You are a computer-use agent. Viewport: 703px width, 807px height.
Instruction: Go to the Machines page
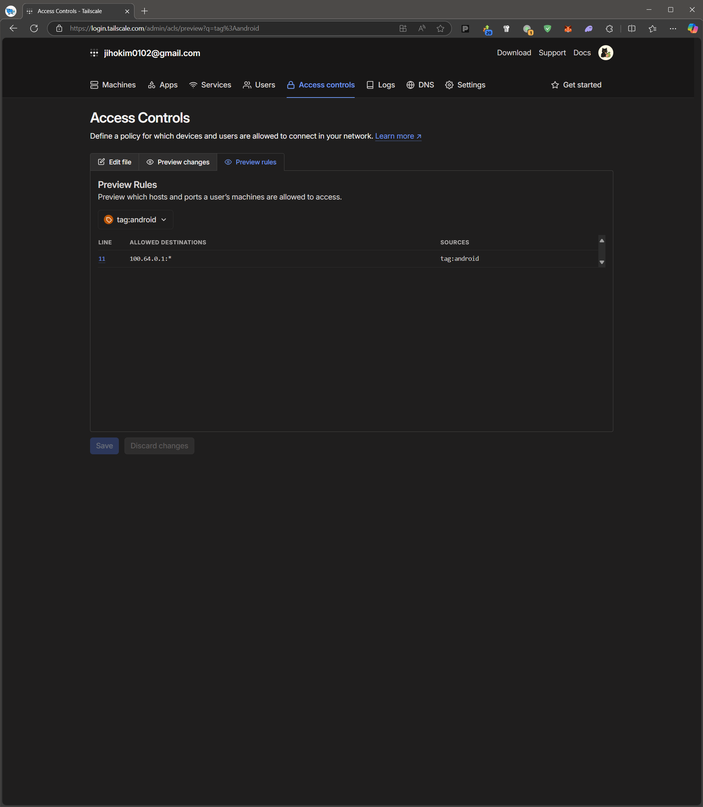click(113, 85)
